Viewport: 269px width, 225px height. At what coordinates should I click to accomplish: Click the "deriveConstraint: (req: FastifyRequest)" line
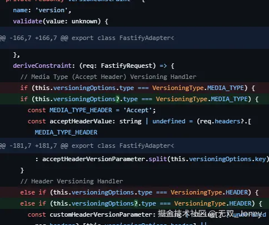(x=93, y=66)
